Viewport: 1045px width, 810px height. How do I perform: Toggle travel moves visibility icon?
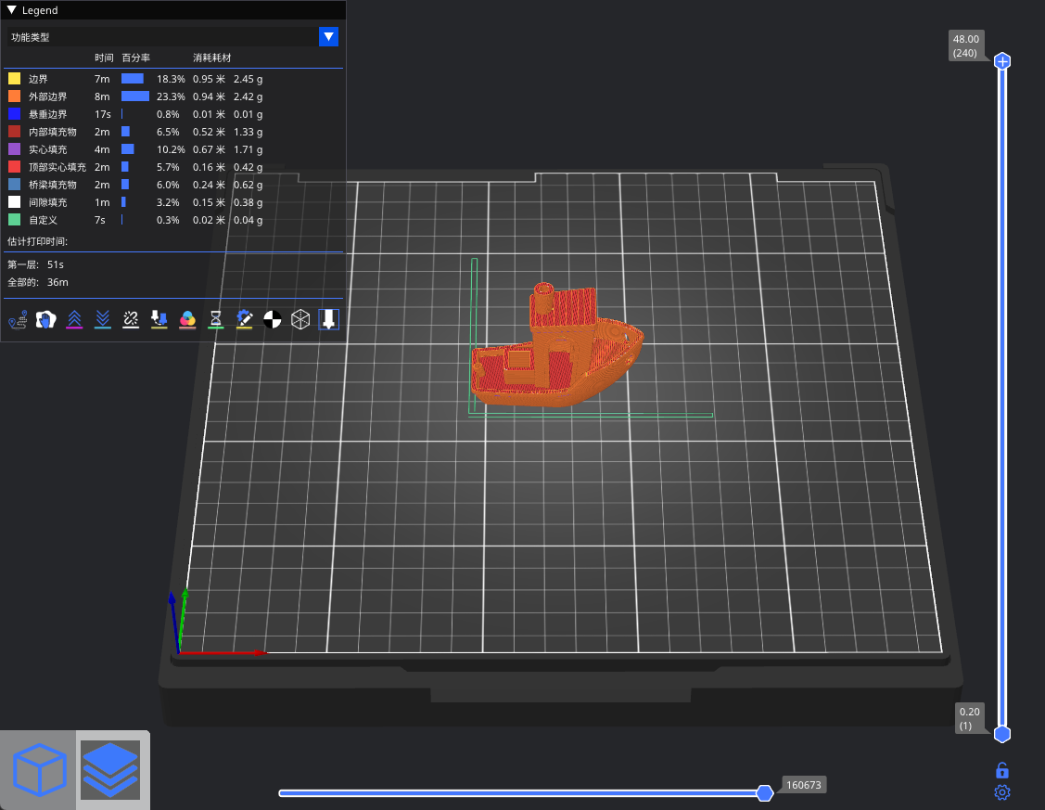tap(18, 320)
